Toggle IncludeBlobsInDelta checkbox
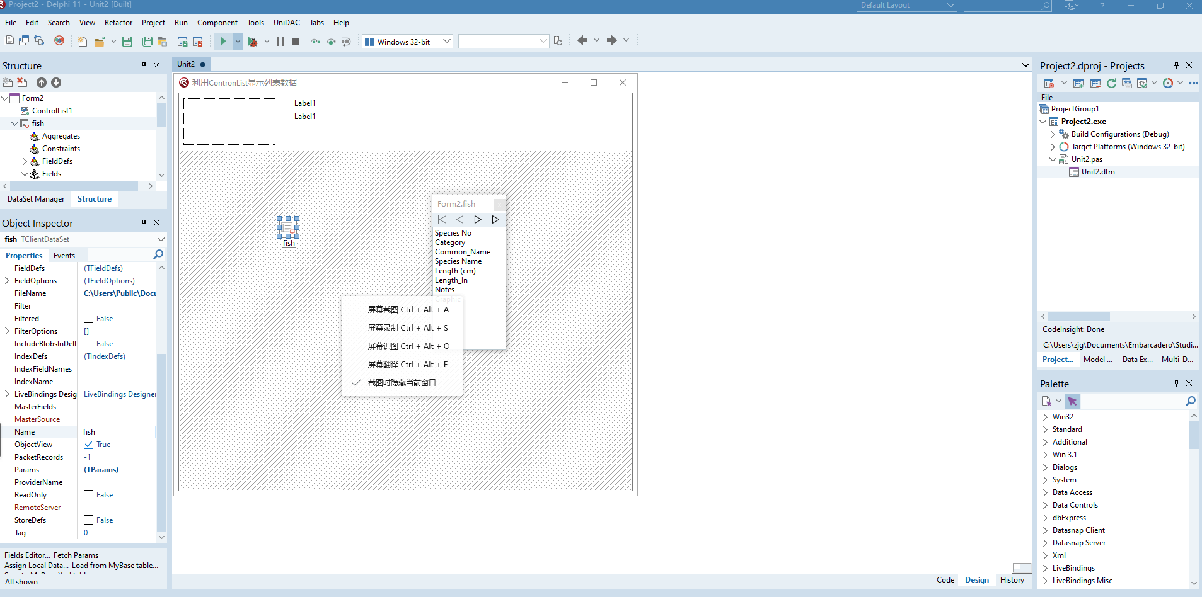1202x597 pixels. [89, 344]
